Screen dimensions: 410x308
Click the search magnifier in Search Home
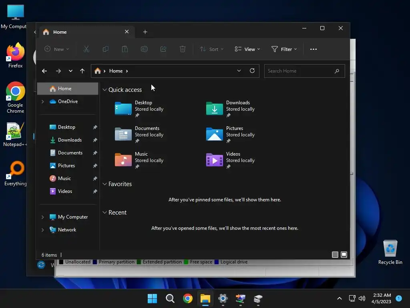click(x=337, y=71)
